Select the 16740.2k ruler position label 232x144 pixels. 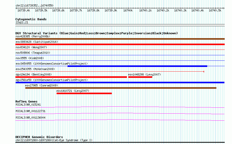tap(163, 10)
